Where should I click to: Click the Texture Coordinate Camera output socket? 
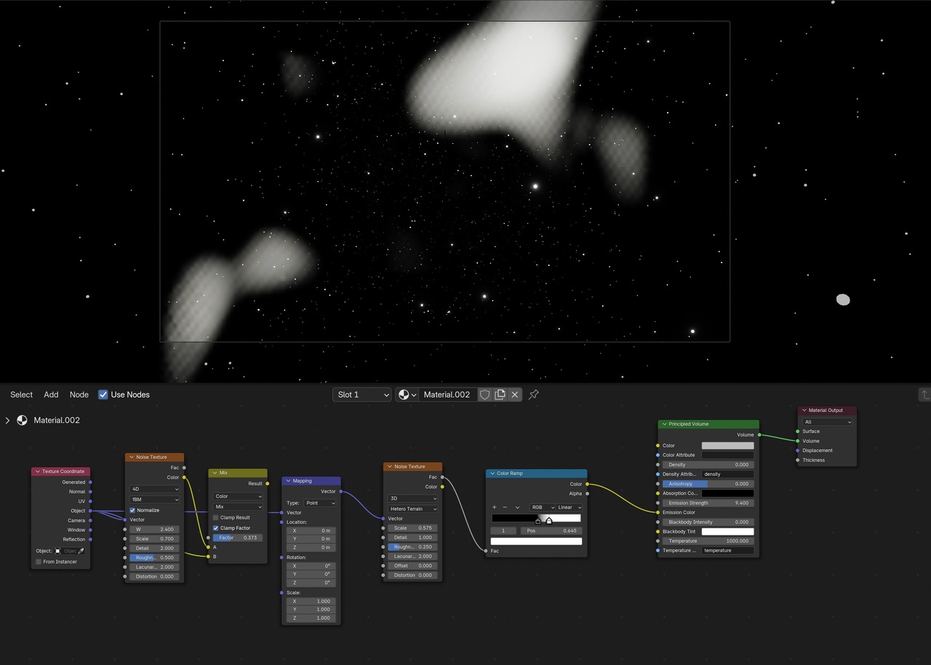(x=90, y=520)
